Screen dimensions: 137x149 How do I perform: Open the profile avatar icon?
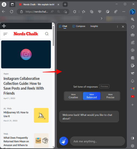pyautogui.click(x=4, y=4)
